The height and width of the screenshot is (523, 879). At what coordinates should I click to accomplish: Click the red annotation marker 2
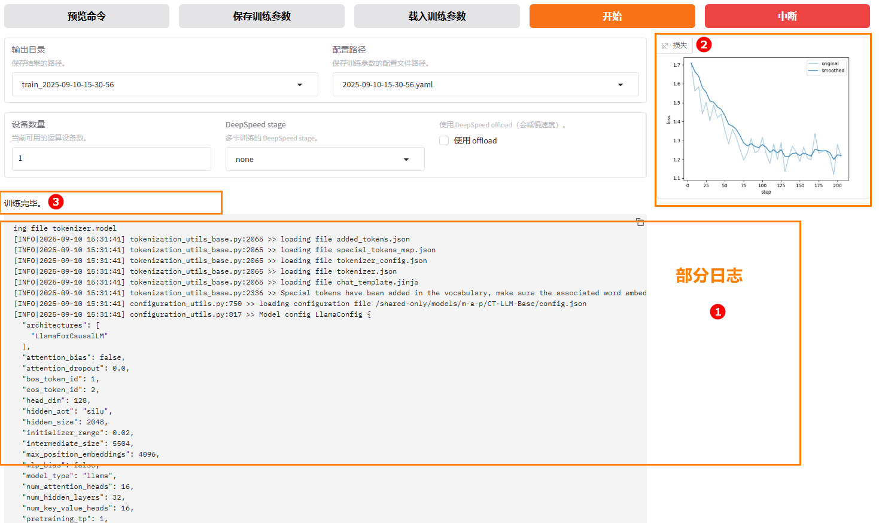[x=704, y=45]
